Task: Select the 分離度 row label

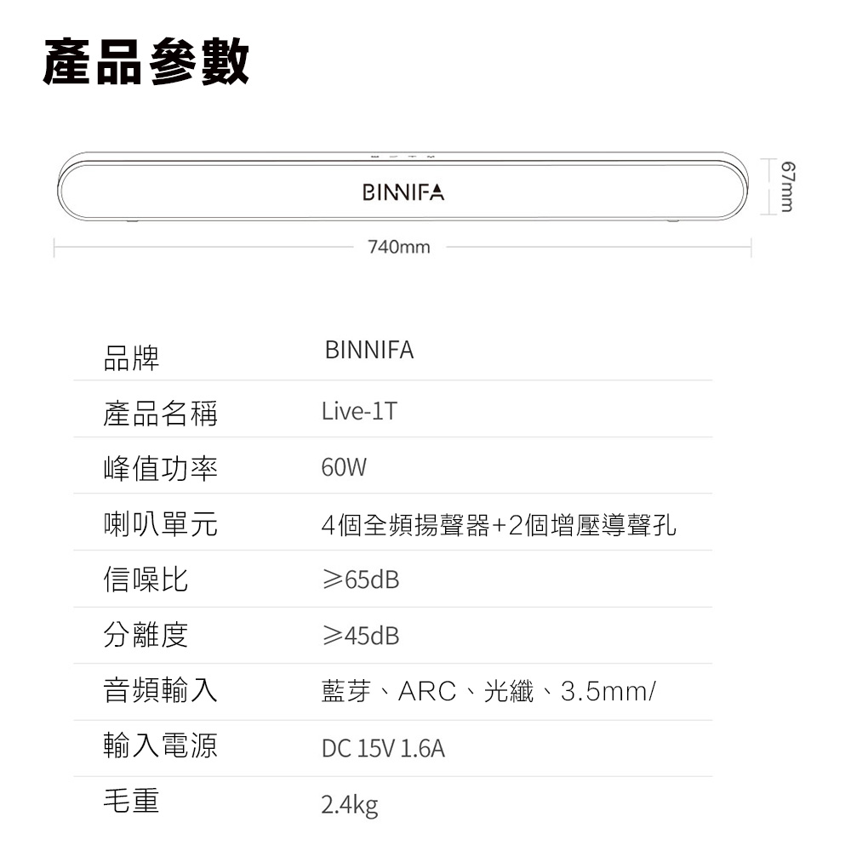Action: pyautogui.click(x=146, y=636)
